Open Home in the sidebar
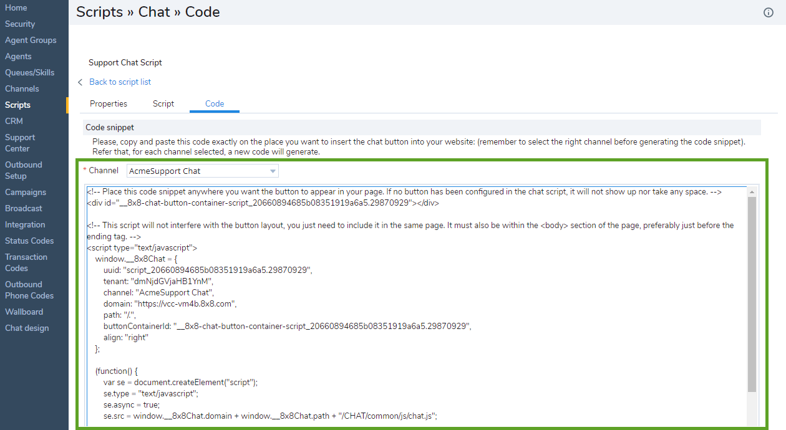The height and width of the screenshot is (430, 786). pyautogui.click(x=16, y=7)
